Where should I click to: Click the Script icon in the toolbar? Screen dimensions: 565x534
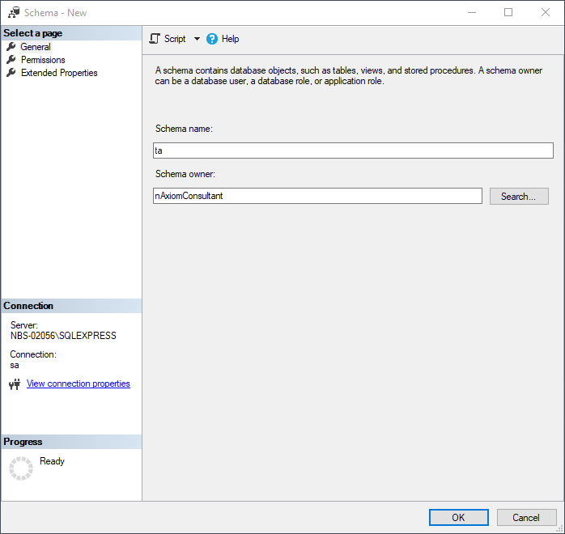coord(155,39)
